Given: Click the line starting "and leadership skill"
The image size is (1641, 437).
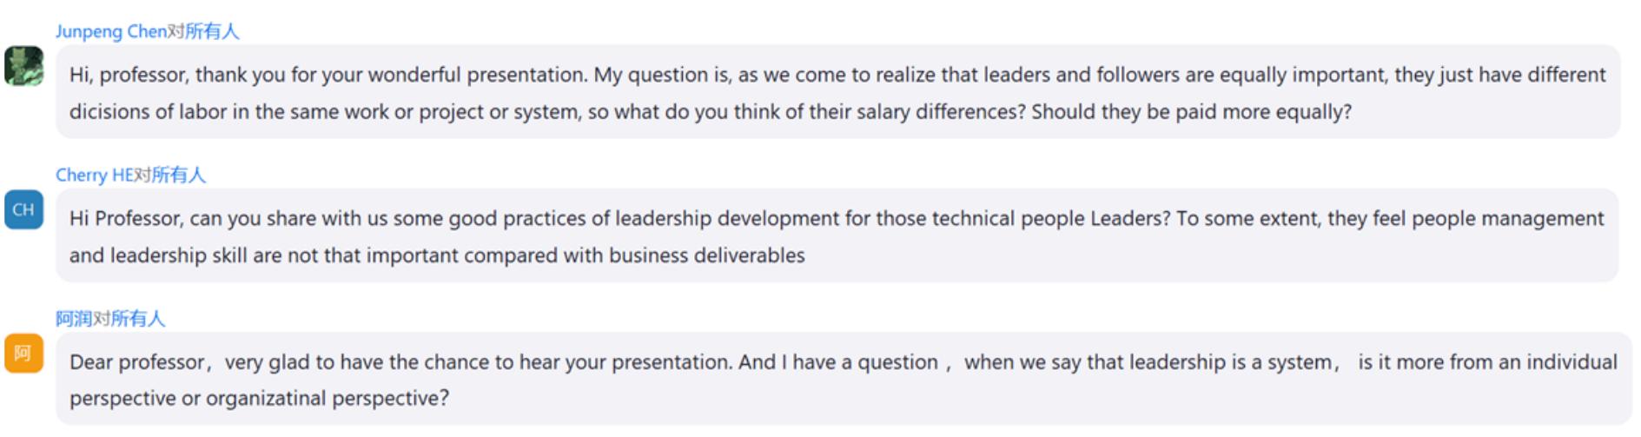Looking at the screenshot, I should point(437,255).
